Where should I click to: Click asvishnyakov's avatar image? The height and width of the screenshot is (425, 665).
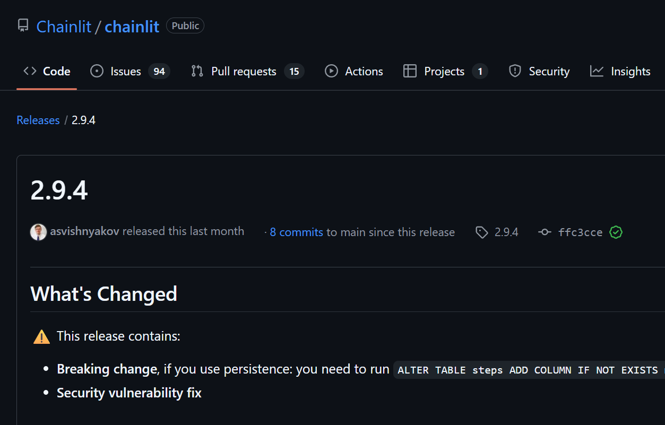tap(38, 232)
